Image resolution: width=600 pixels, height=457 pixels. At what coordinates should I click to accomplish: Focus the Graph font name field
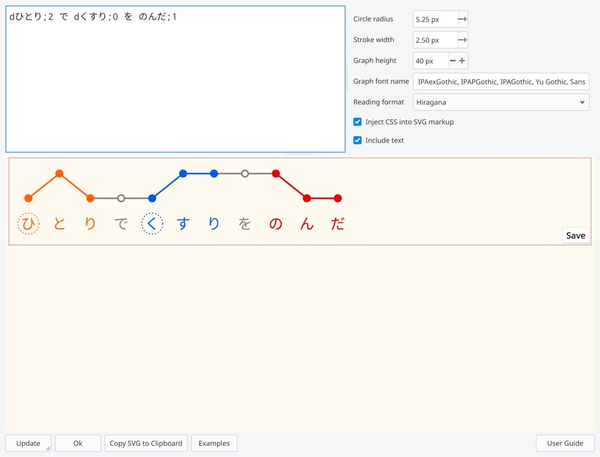pos(501,82)
